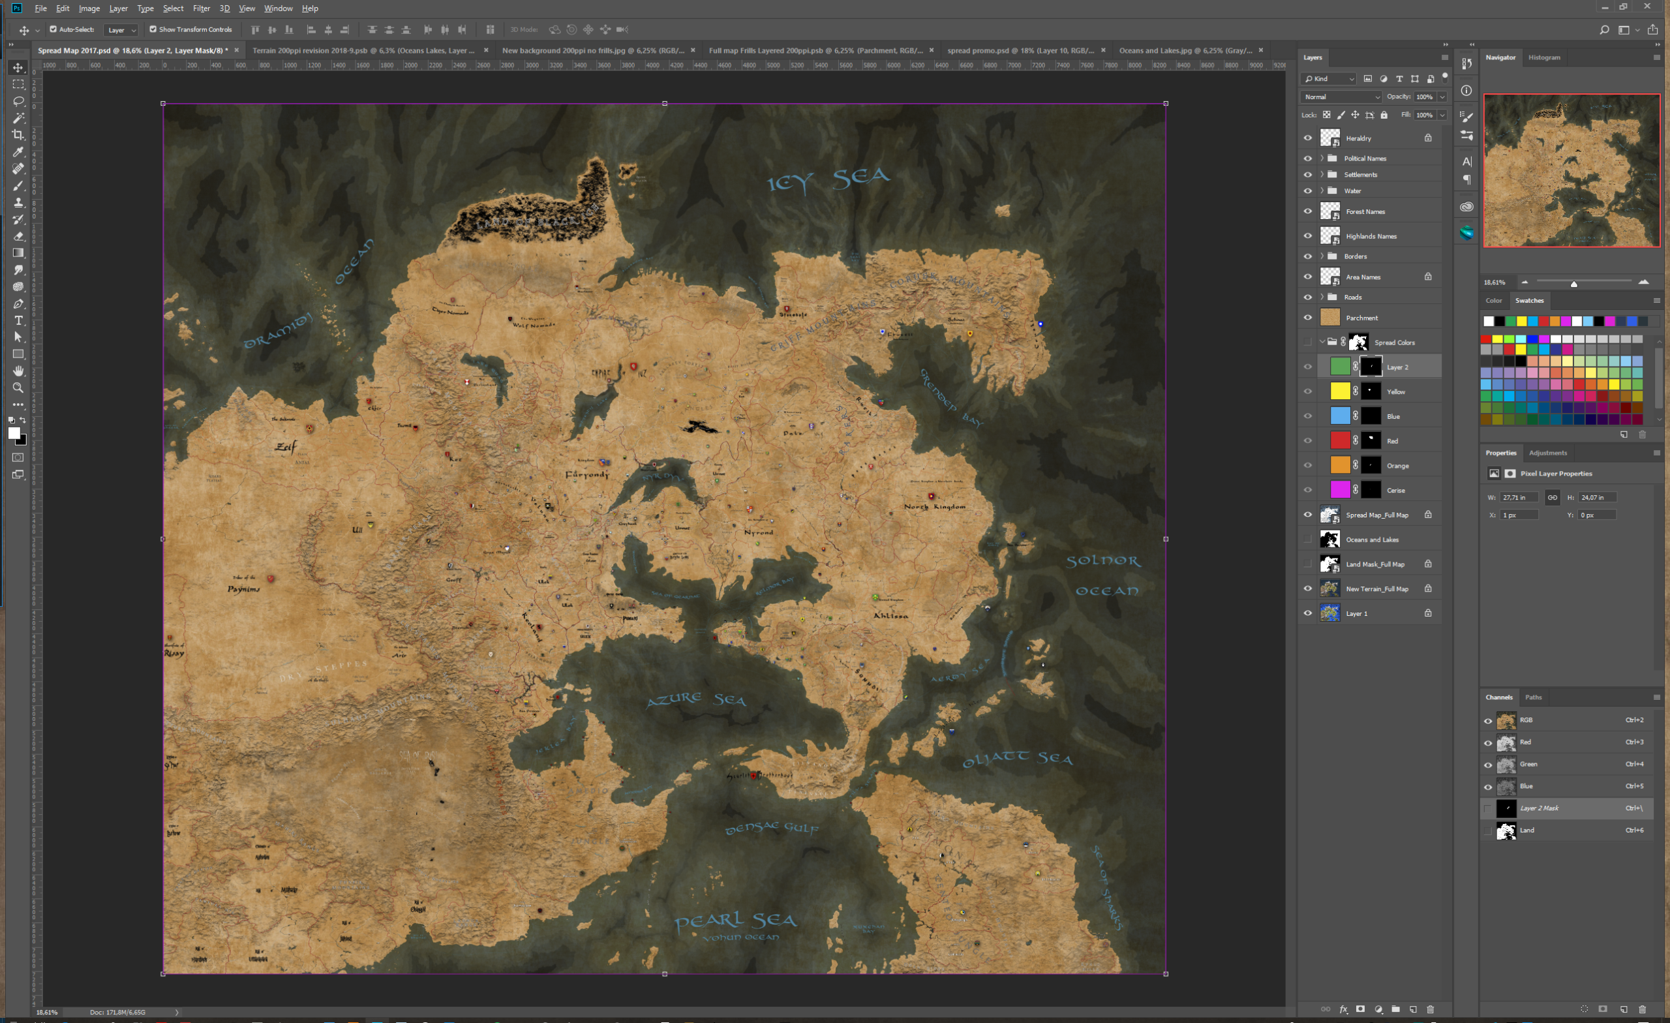The image size is (1670, 1023).
Task: Click the Navigator map preview thumbnail
Action: click(1571, 171)
